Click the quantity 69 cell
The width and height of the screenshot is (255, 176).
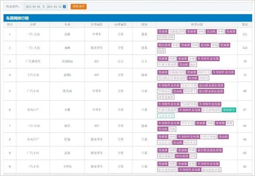tap(245, 91)
